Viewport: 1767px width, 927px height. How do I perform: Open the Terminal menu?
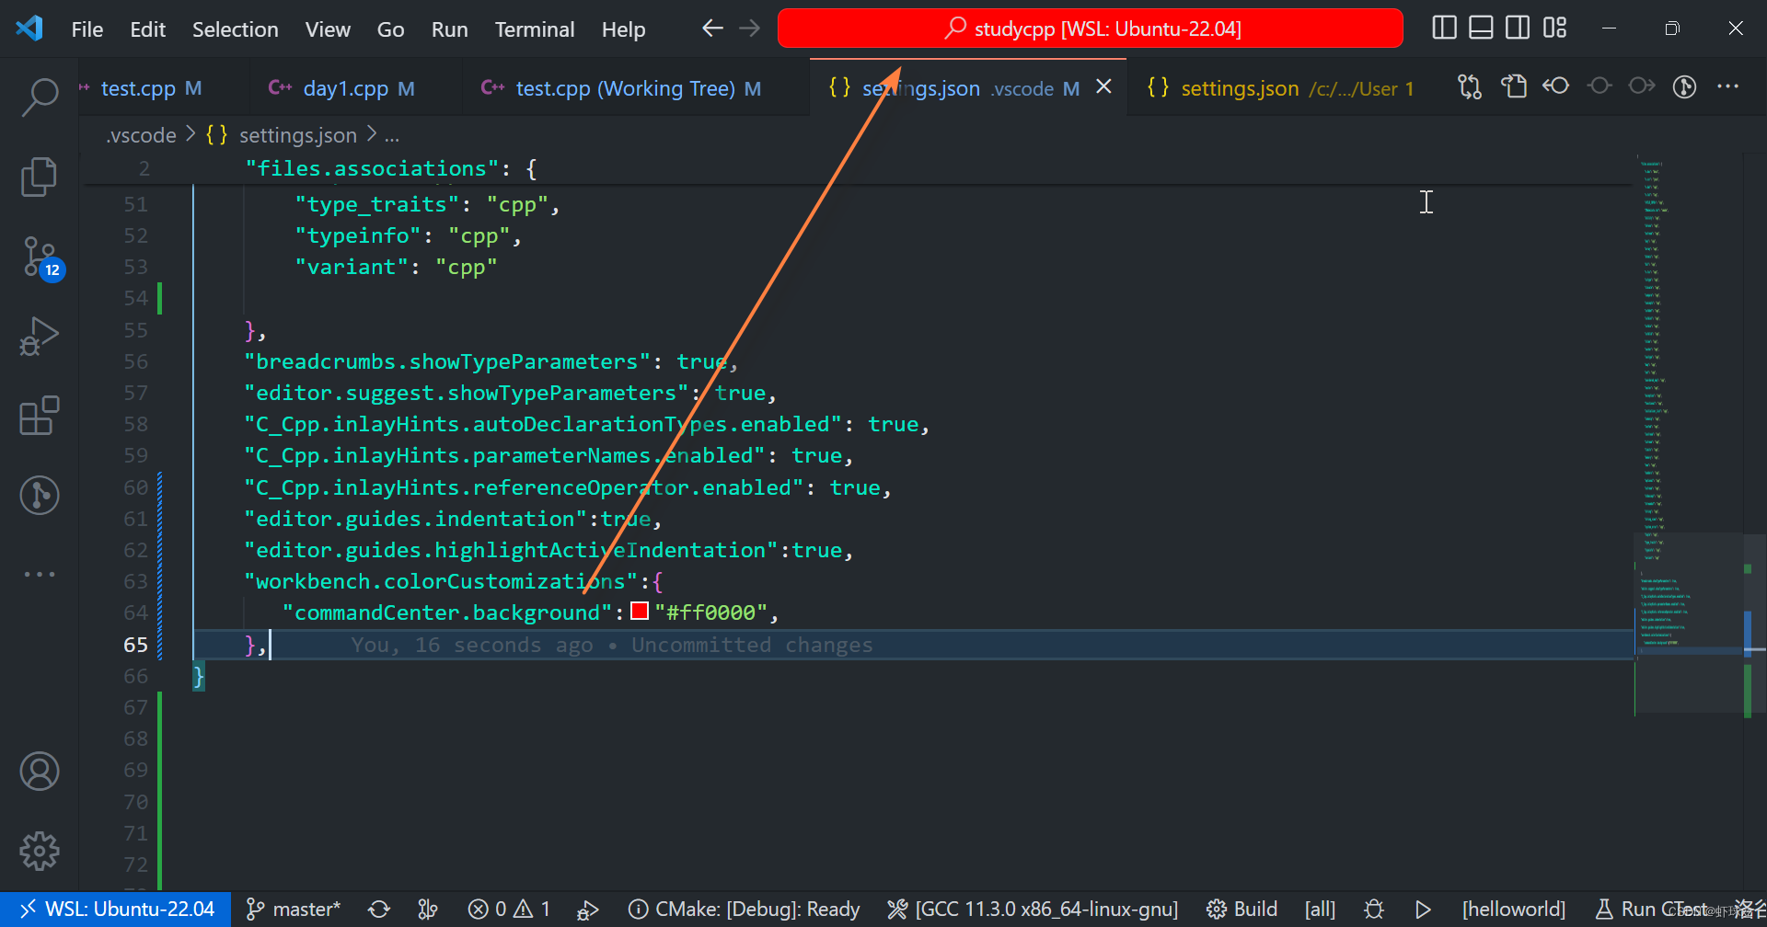(535, 29)
